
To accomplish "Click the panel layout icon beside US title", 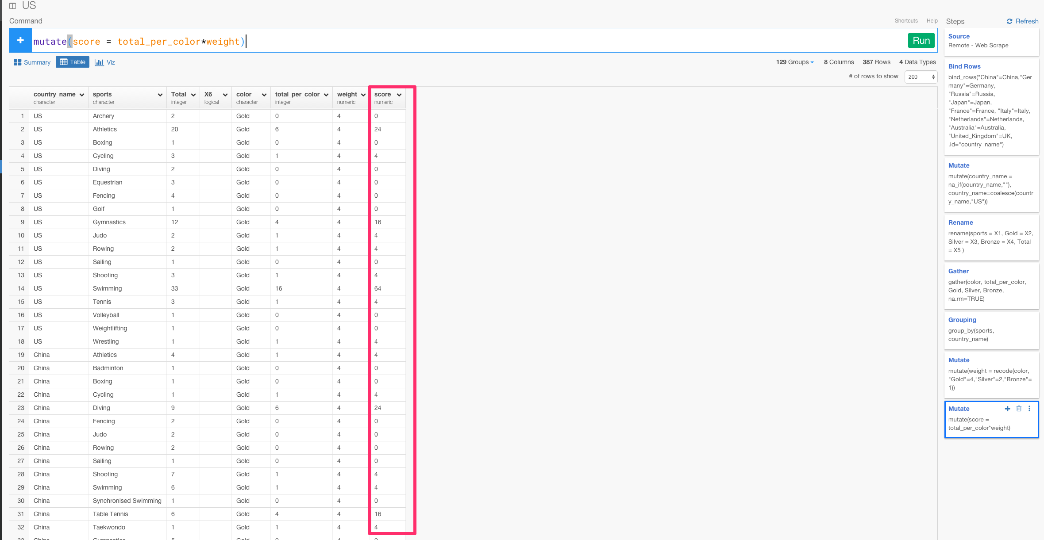I will [x=13, y=6].
